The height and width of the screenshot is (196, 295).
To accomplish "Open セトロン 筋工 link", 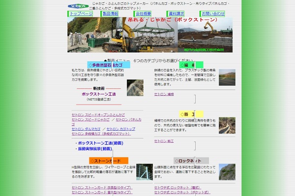I will click(164, 141).
